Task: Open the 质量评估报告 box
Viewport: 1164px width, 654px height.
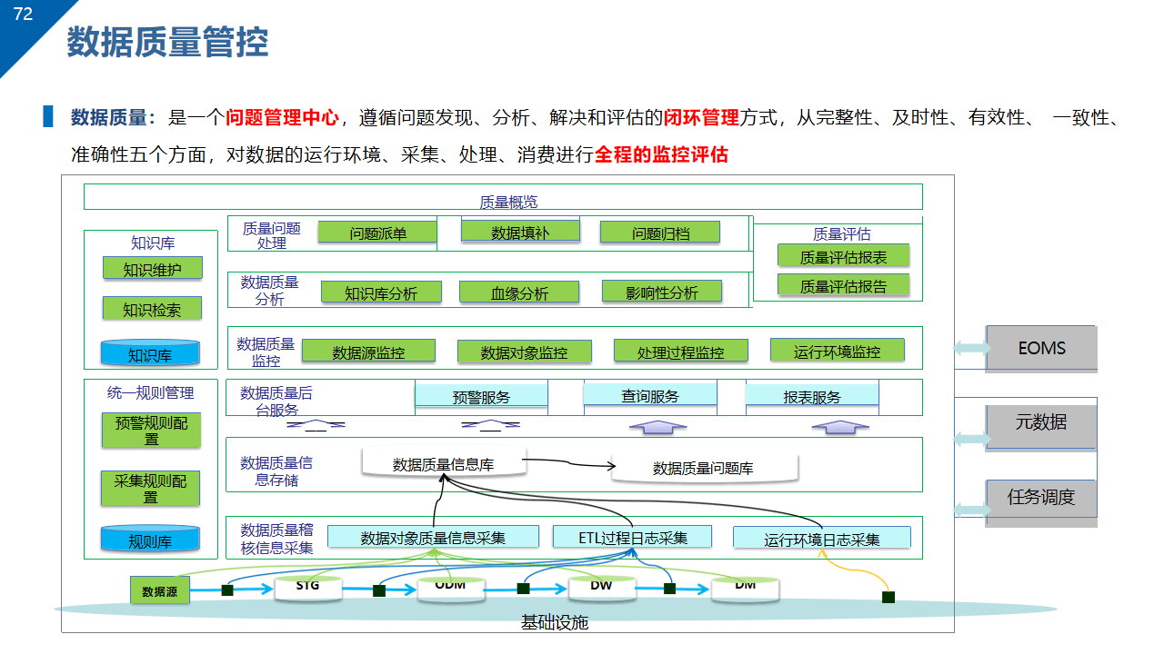Action: 843,285
